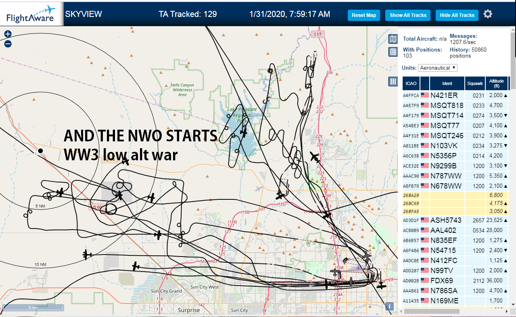Select the N835EF aircraft row

(x=455, y=240)
